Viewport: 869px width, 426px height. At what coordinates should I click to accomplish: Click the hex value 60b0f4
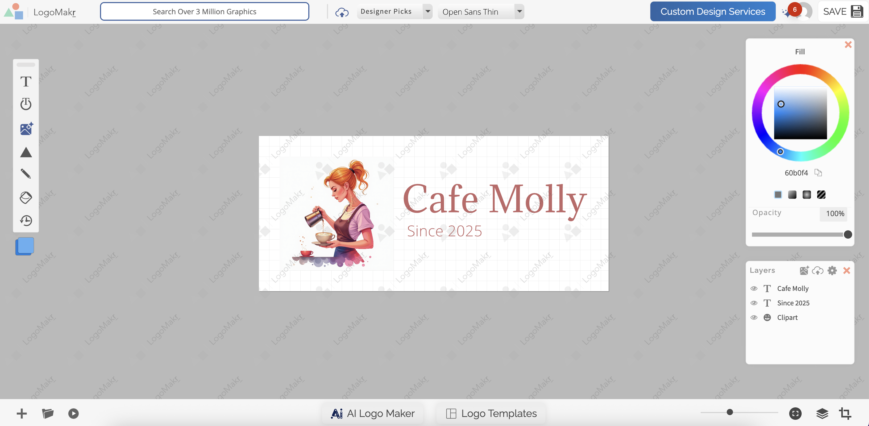796,173
